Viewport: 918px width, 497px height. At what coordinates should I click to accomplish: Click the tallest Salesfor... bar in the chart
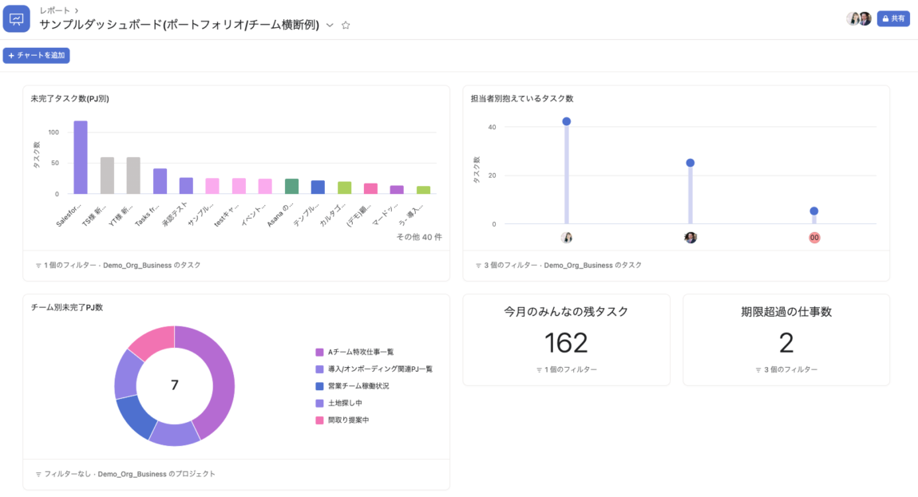(x=80, y=156)
